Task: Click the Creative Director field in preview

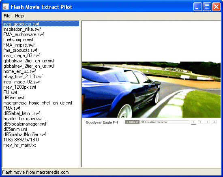Action: [x=165, y=122]
